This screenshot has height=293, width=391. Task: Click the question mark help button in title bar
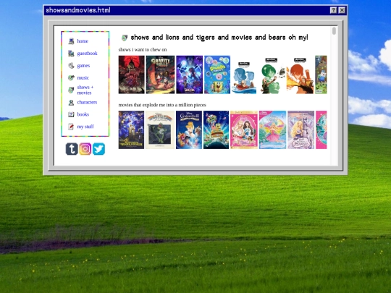point(333,10)
